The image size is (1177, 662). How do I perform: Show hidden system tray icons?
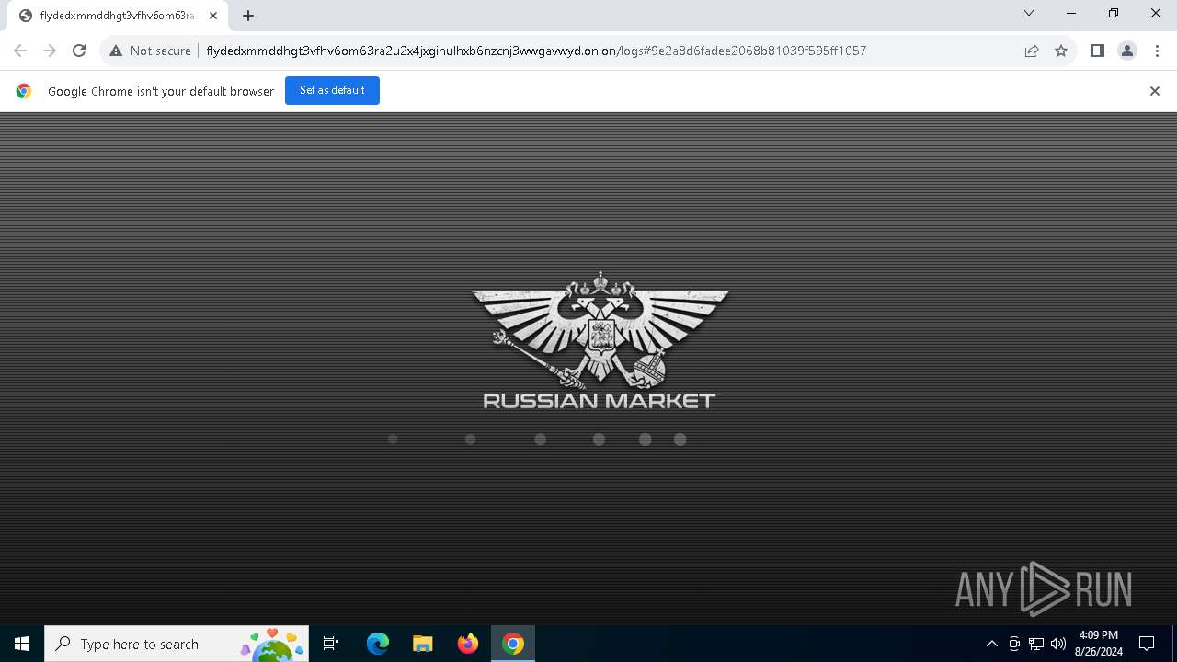(x=992, y=644)
